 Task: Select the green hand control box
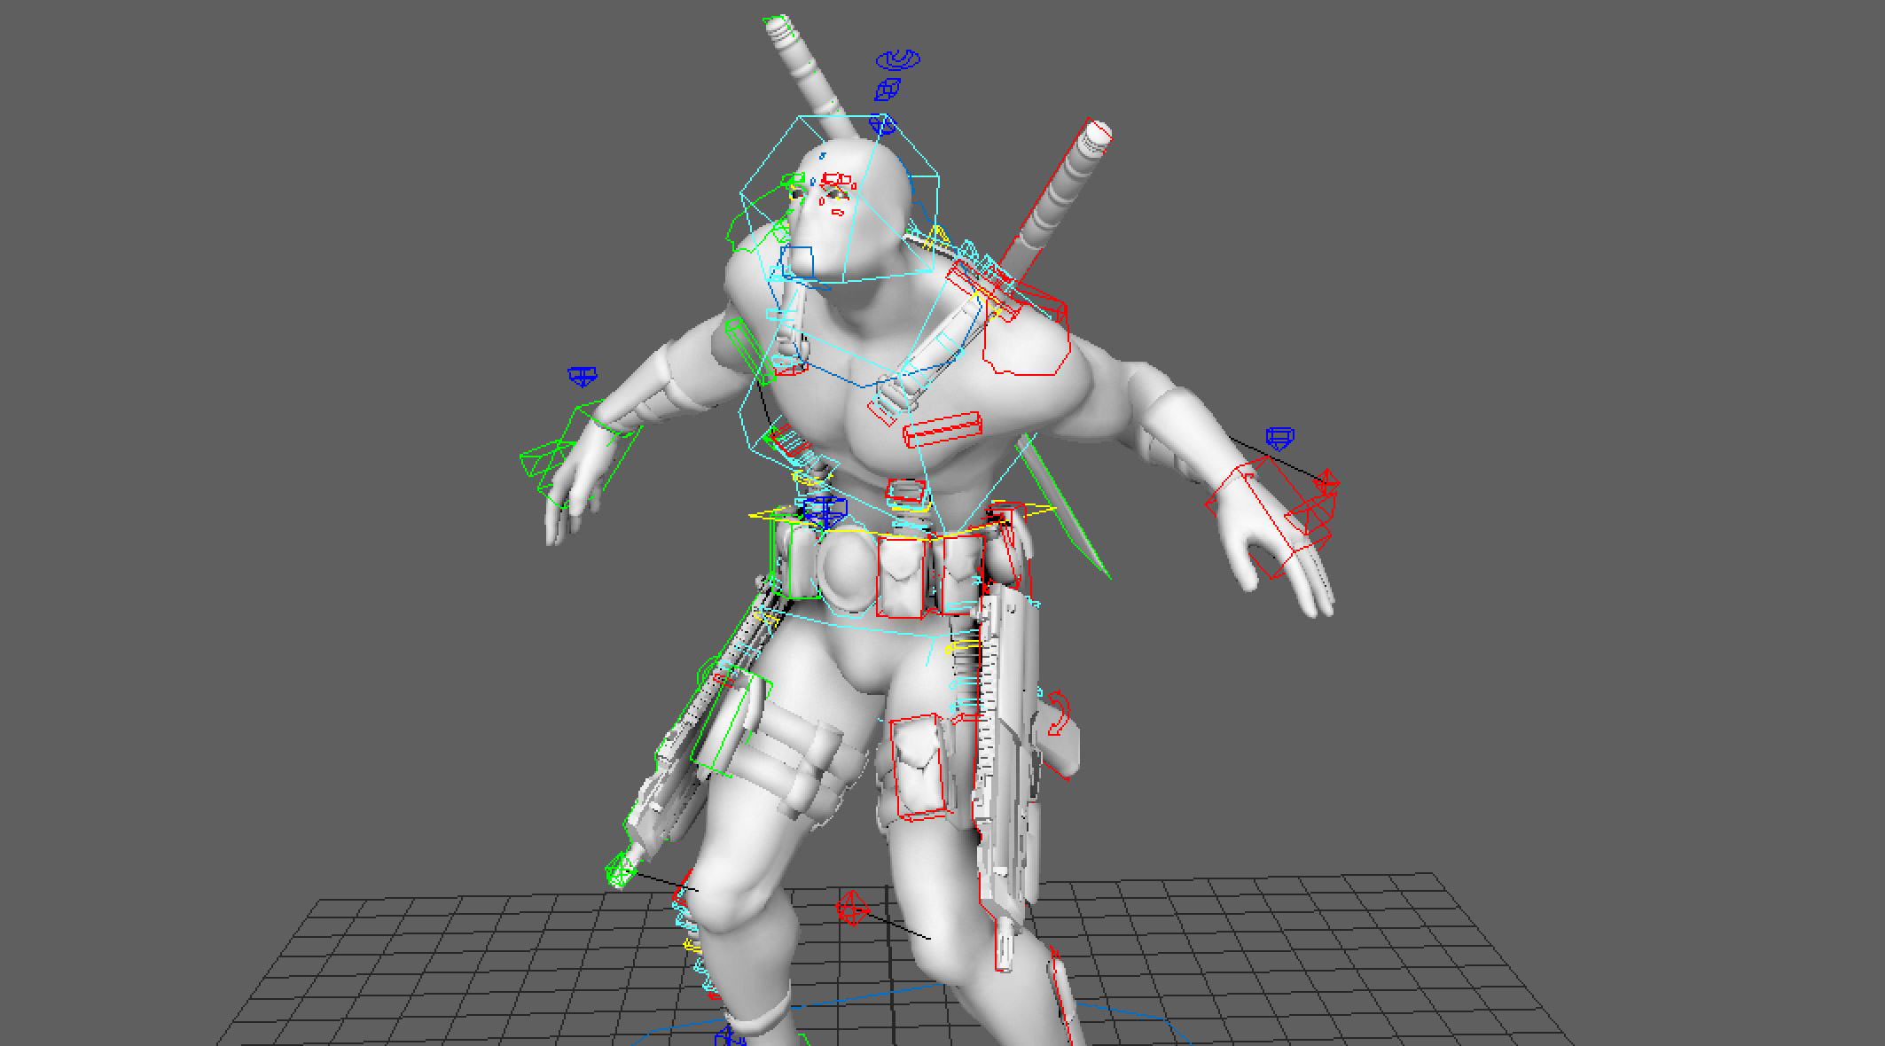pos(581,454)
